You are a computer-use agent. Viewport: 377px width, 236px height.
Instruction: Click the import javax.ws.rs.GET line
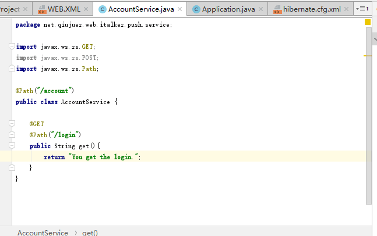point(55,47)
